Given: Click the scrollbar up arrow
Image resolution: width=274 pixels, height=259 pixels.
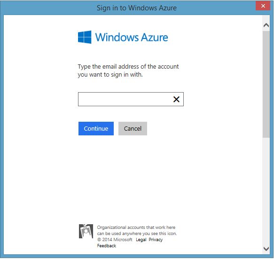Looking at the screenshot, I should point(266,25).
